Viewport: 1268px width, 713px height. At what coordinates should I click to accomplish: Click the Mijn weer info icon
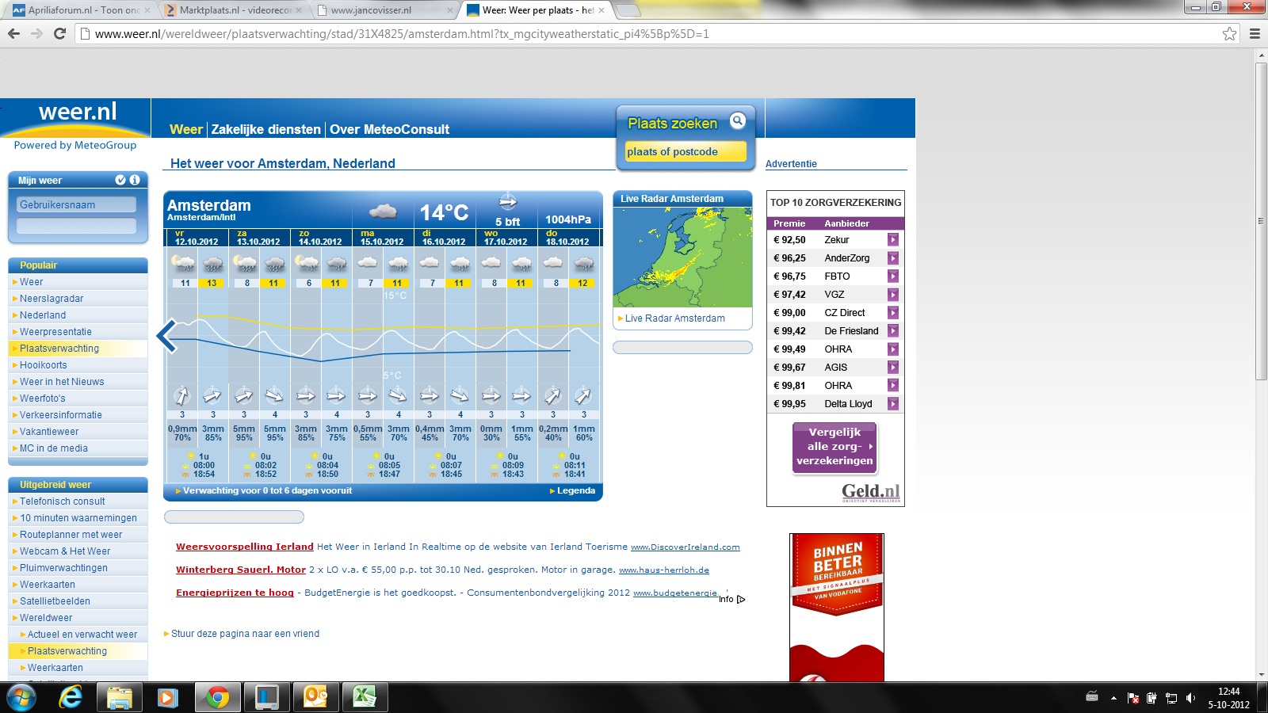[135, 180]
